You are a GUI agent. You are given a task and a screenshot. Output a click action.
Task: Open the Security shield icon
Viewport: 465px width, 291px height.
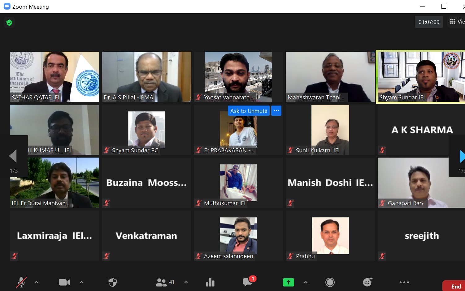(x=113, y=282)
